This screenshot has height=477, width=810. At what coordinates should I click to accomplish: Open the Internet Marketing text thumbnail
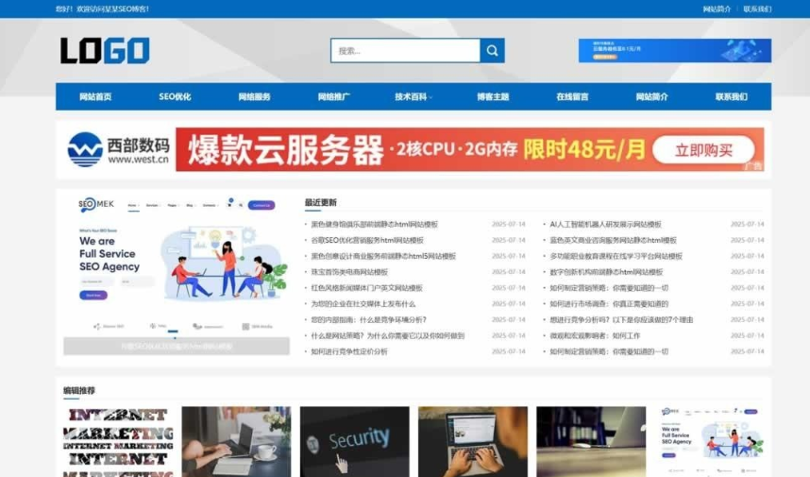(x=118, y=441)
